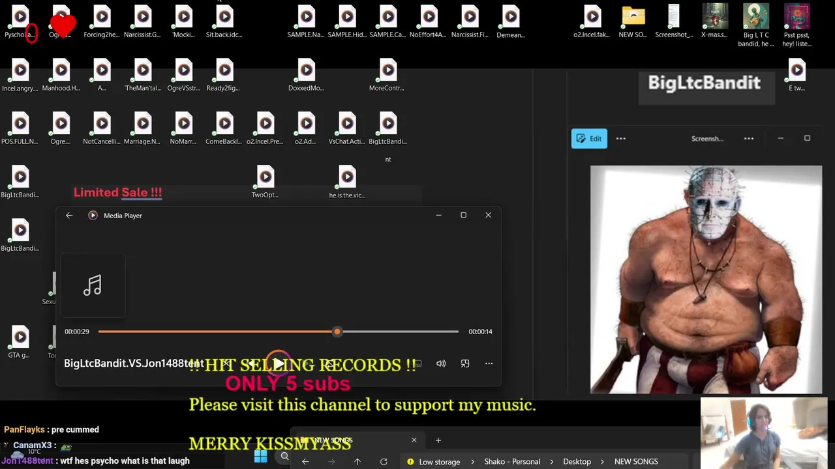Open the NoEffort4A... media file
The image size is (835, 469).
click(429, 22)
